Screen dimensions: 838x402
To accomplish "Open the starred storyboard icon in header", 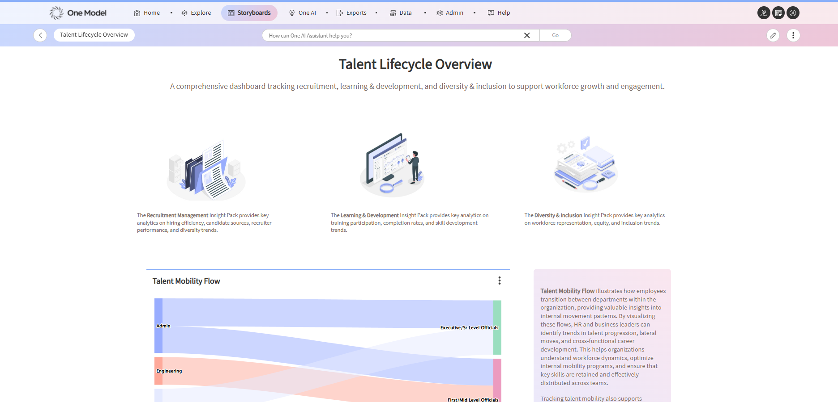I will [x=778, y=13].
